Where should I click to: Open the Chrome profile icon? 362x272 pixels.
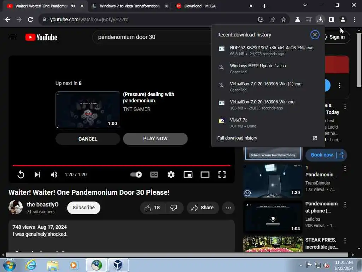343,20
